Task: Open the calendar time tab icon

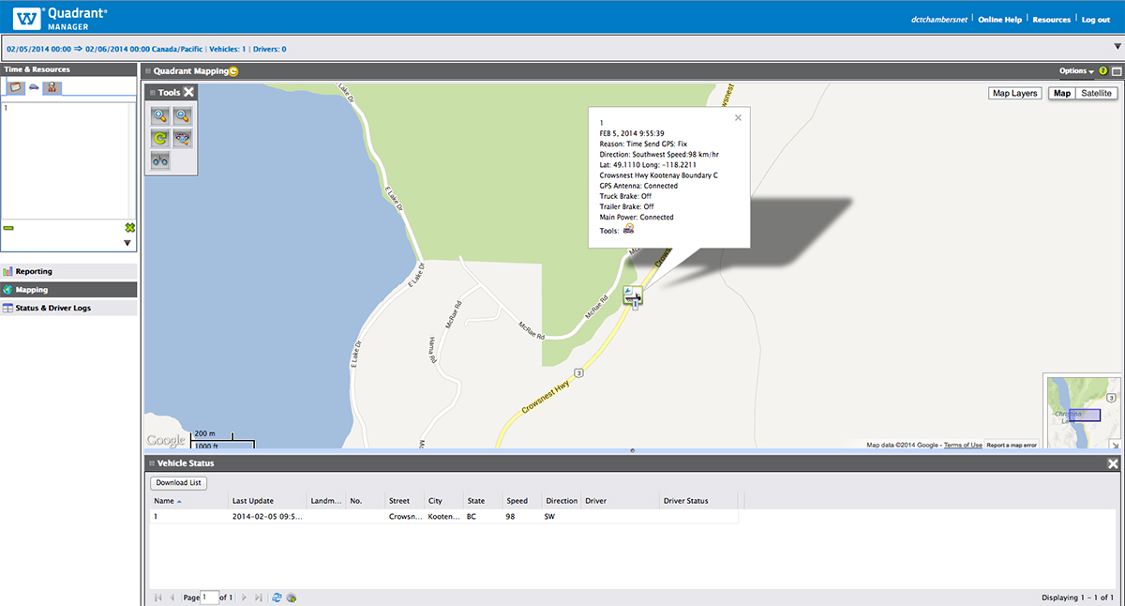Action: click(x=15, y=87)
